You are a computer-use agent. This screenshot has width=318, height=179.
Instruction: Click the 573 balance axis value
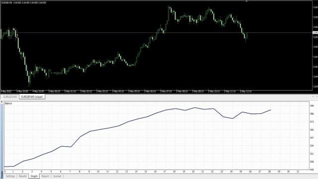[x=312, y=122]
